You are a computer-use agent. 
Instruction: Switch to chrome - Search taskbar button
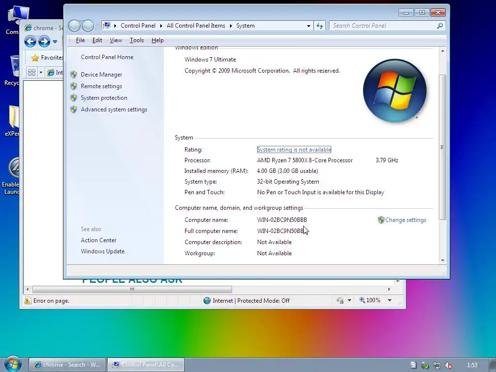[67, 365]
